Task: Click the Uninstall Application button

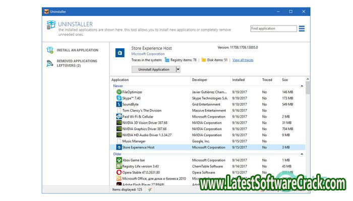Action: coord(154,69)
